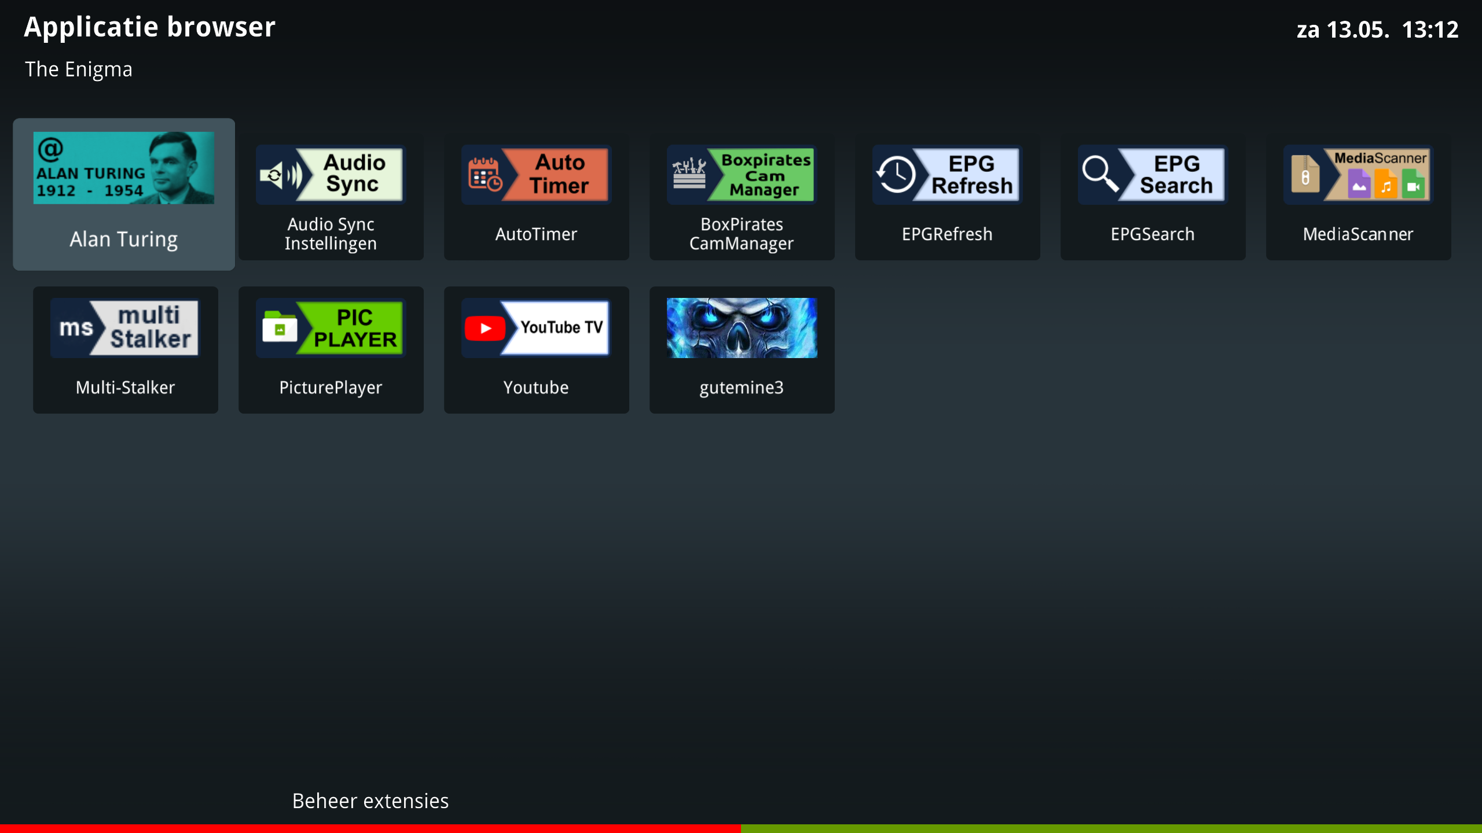Launch the YouTube TV icon
Screen dimensions: 1482x833
(536, 327)
